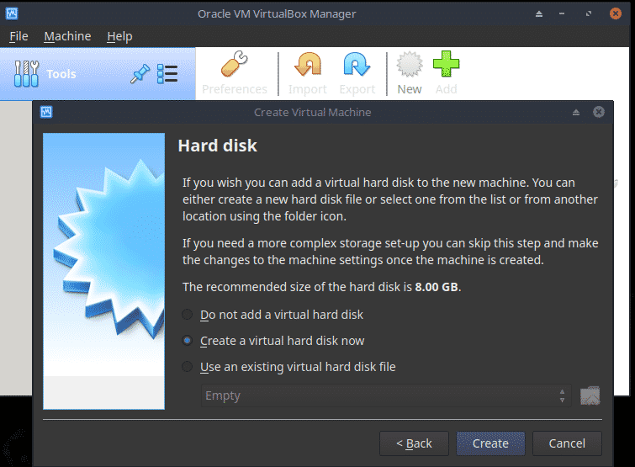Select 'Do not add a virtual hard disk'
Screen dimensions: 635x467
pos(273,315)
